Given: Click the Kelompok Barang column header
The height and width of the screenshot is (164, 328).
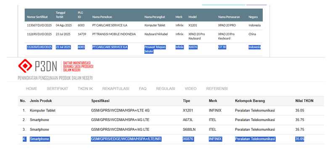Looking at the screenshot, I should [250, 101].
